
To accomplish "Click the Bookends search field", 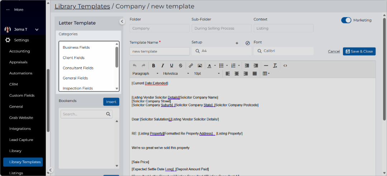I will point(86,114).
